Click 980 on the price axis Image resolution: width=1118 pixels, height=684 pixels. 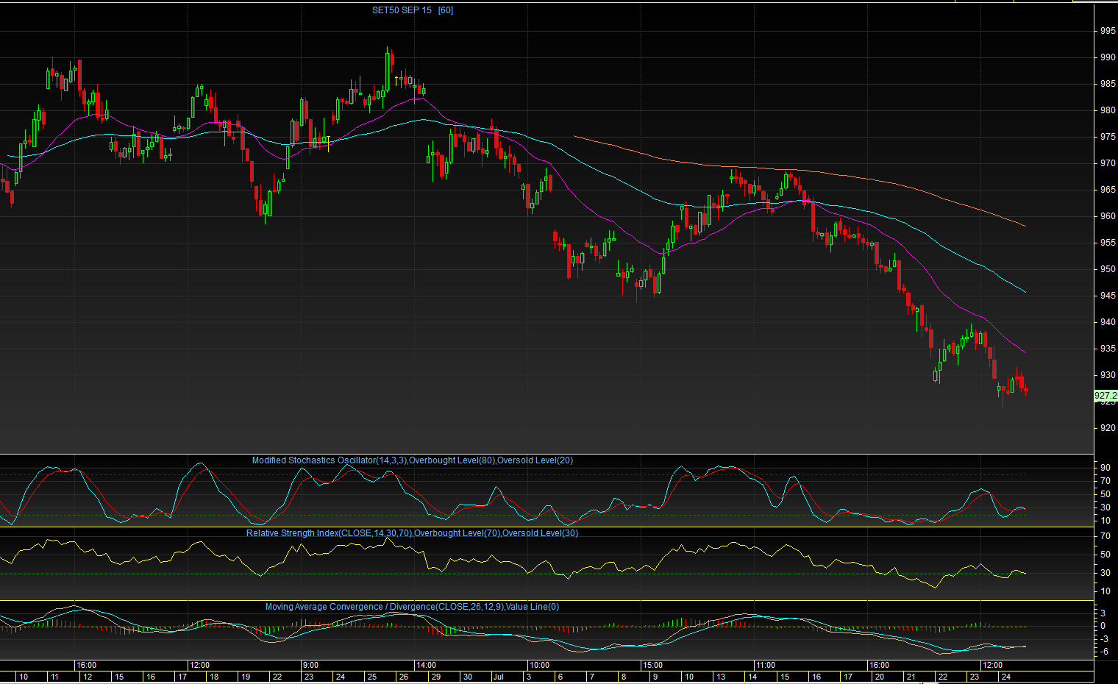pyautogui.click(x=1108, y=110)
